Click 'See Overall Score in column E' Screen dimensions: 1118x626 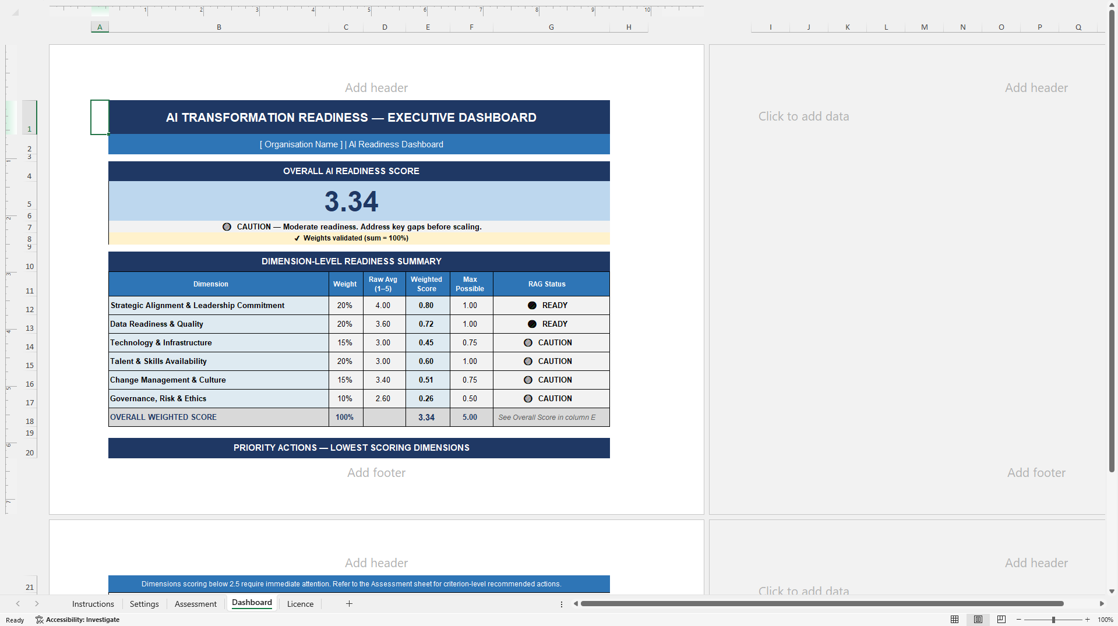551,417
